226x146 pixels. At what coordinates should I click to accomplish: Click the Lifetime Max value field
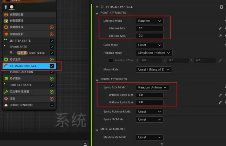pyautogui.click(x=150, y=36)
